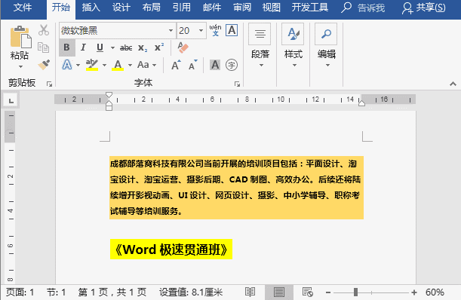
Task: Open the File (文件) tab
Action: coord(23,8)
